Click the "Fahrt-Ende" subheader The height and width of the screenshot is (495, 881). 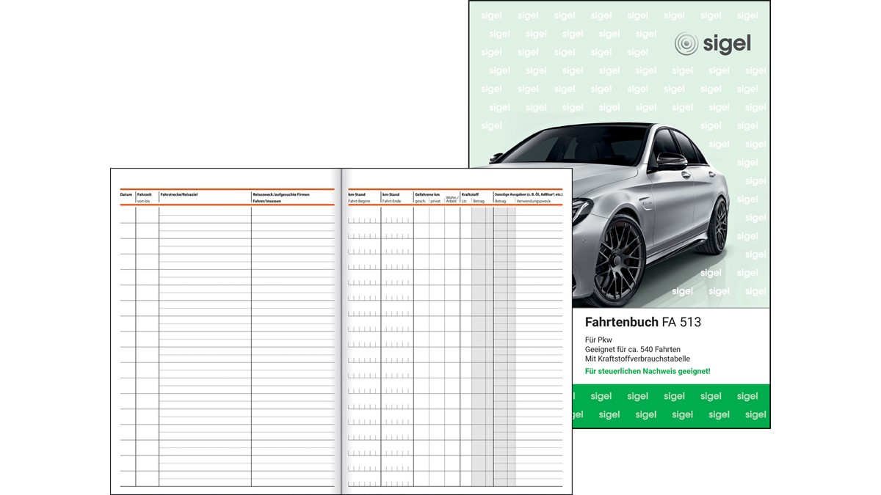click(x=391, y=200)
